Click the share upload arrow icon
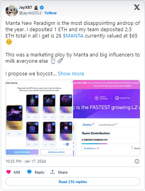The width and height of the screenshot is (145, 191). pos(53,172)
